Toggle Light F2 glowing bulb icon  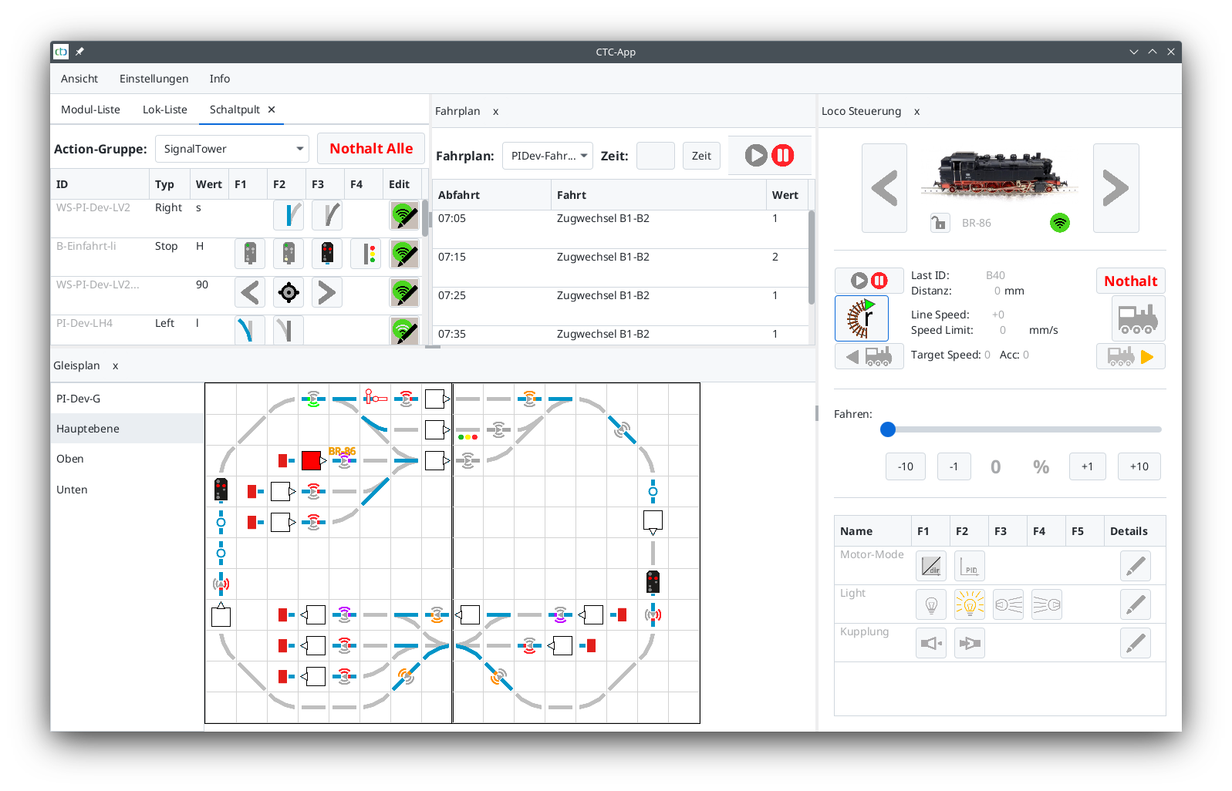click(970, 604)
